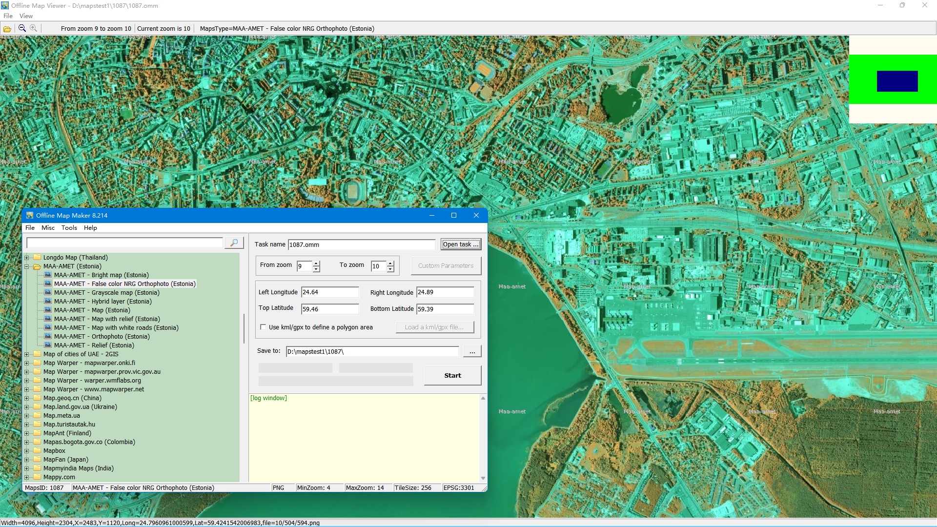Click the folder icon of Longdo Map (Thailand)
The image size is (937, 527).
37,257
